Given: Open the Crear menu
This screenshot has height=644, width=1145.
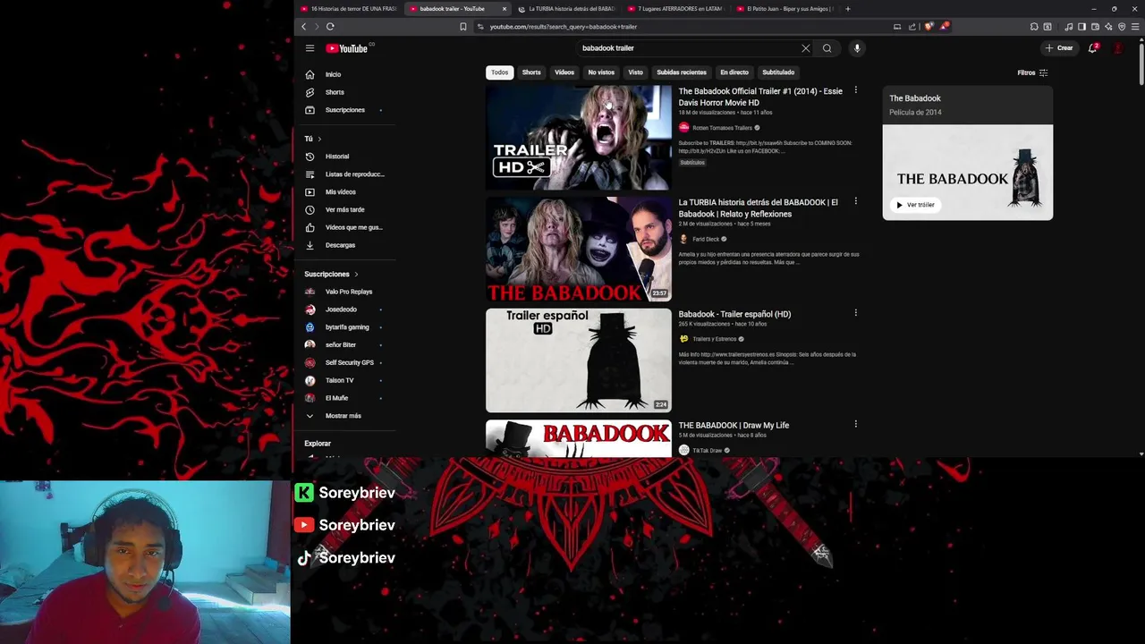Looking at the screenshot, I should (x=1059, y=48).
